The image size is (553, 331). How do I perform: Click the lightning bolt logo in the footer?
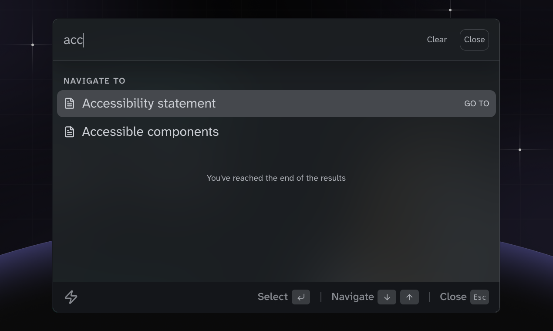tap(70, 297)
